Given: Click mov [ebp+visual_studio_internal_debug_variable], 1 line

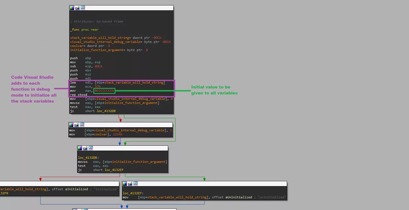Looking at the screenshot, I should 121,130.
